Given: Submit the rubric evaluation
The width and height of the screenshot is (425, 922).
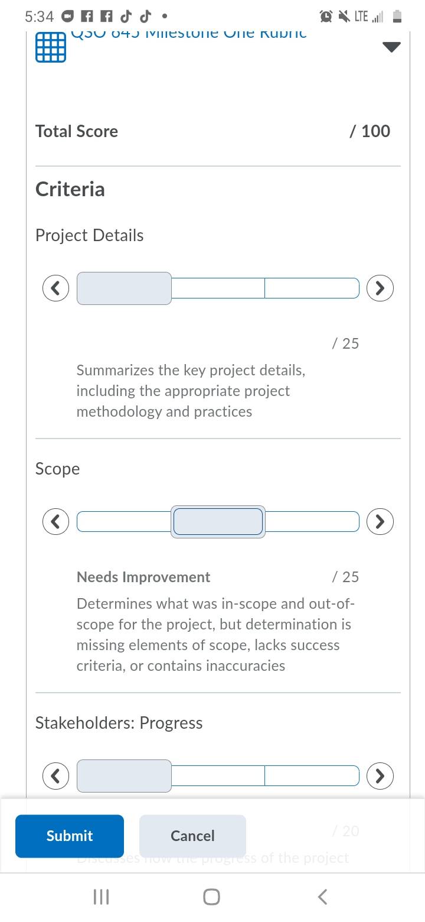Looking at the screenshot, I should click(x=70, y=836).
